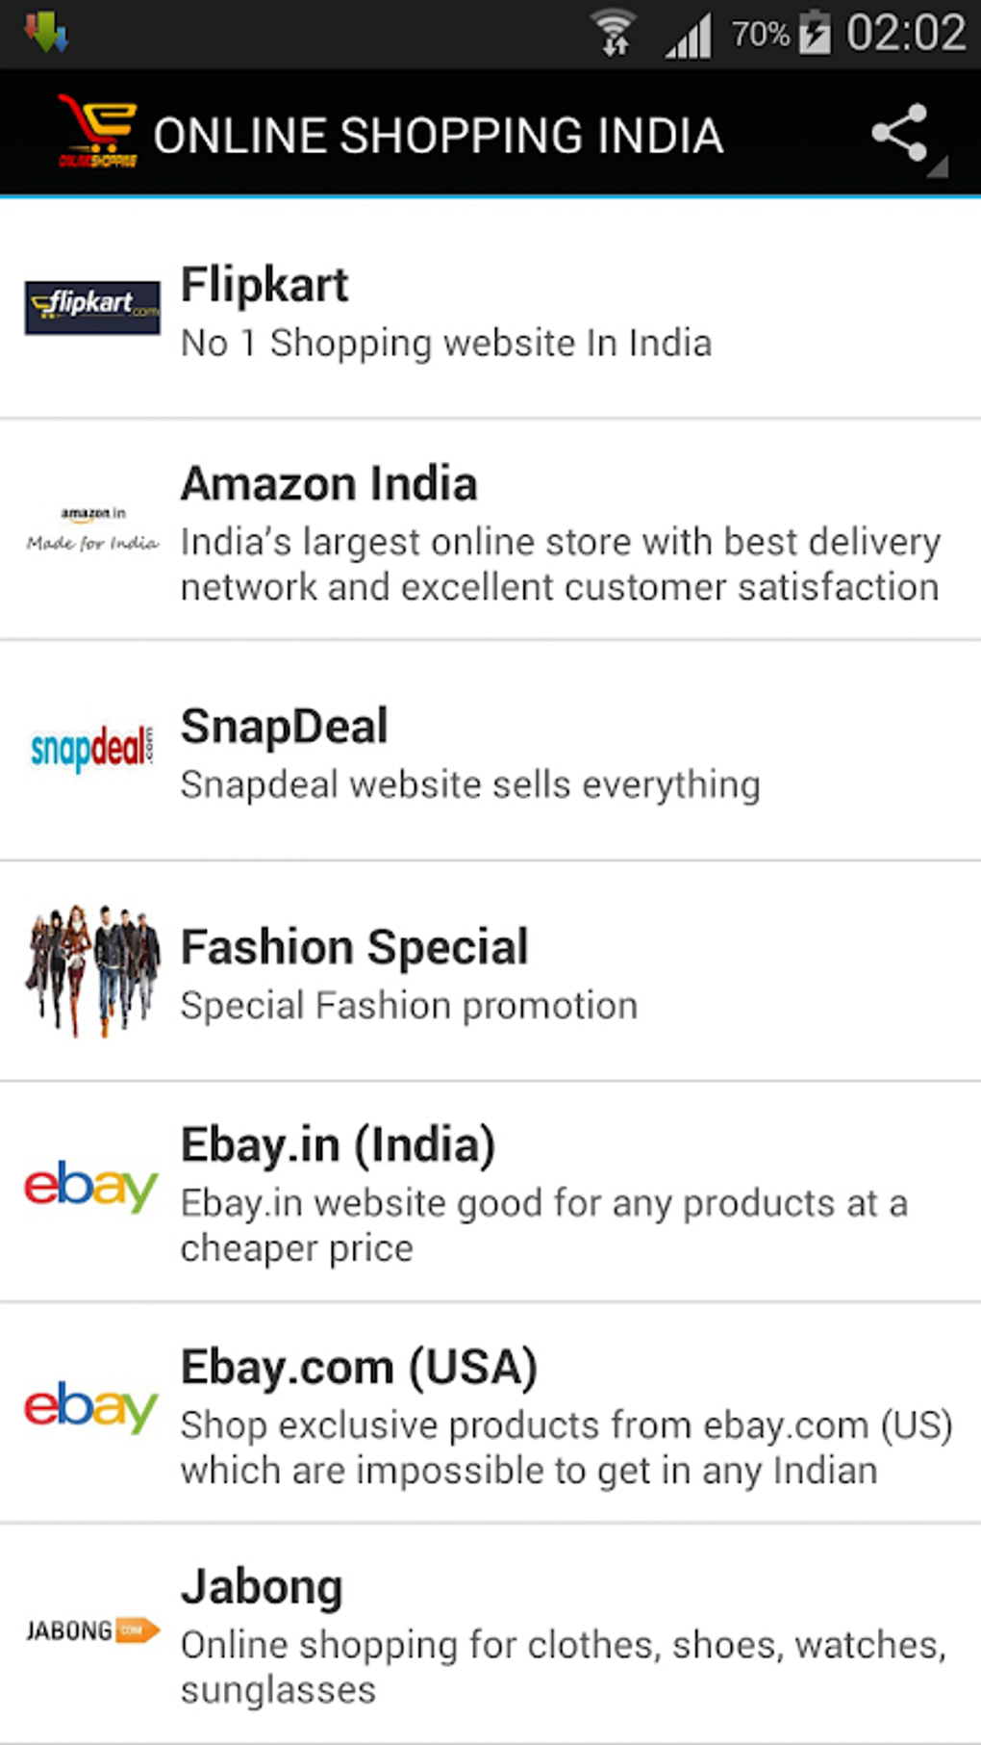The image size is (981, 1745).
Task: Open Ebay.com (USA) store
Action: point(359,1367)
